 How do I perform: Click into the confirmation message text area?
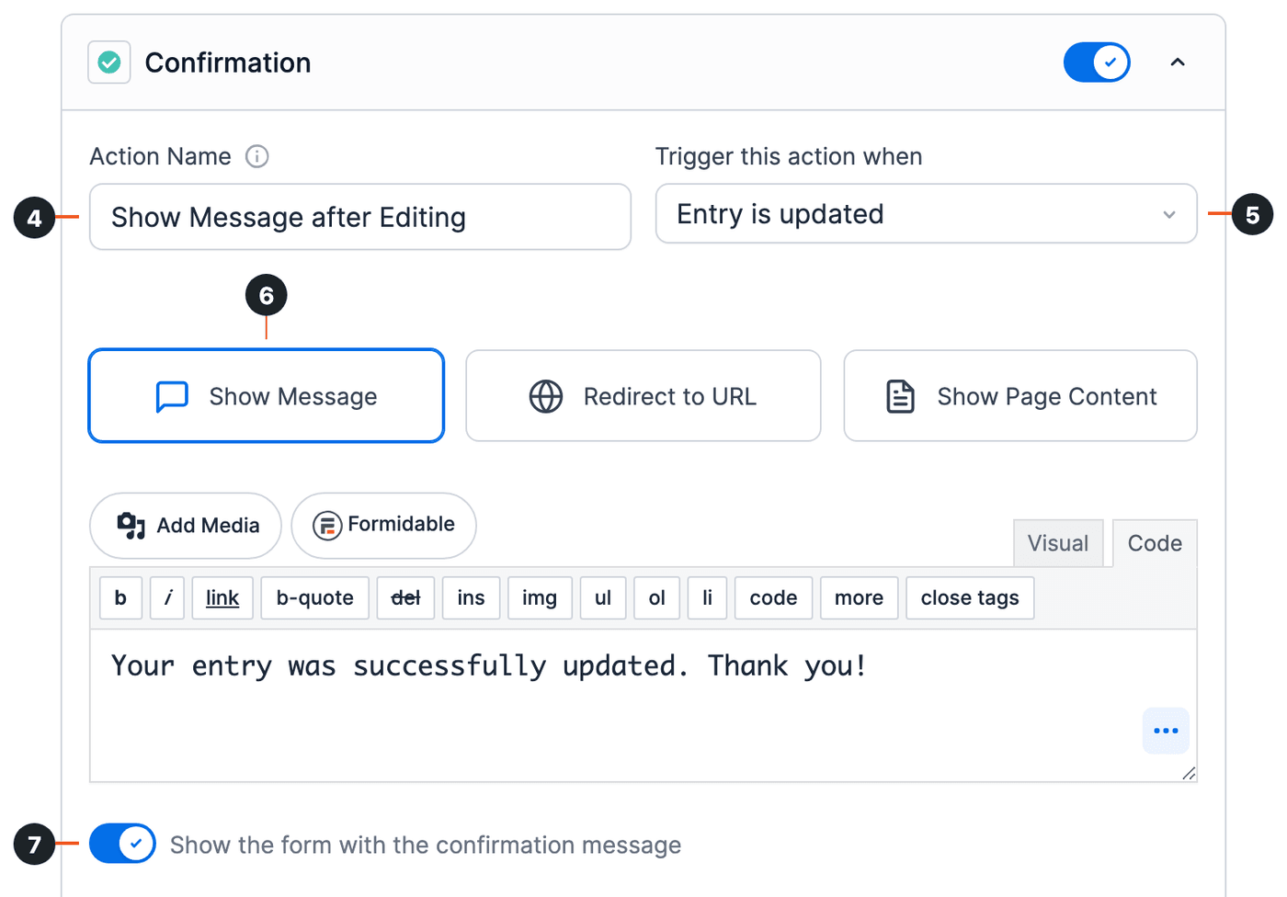click(x=643, y=706)
